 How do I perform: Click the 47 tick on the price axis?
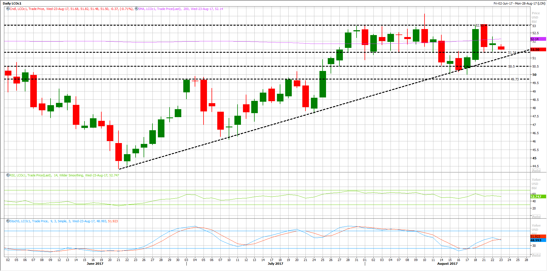[x=534, y=125]
